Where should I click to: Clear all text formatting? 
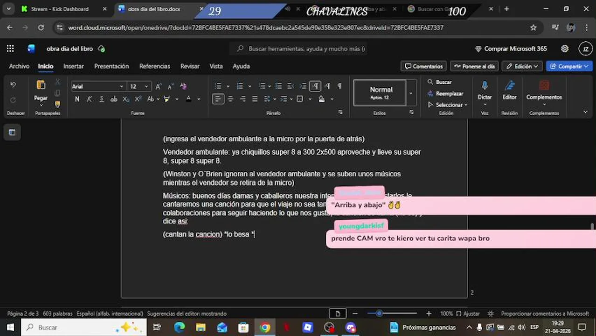[183, 86]
